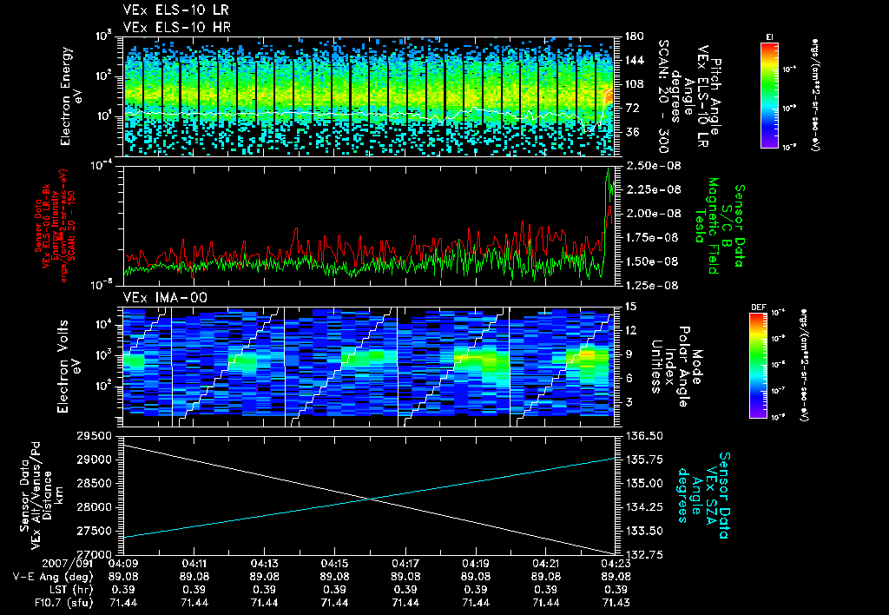
Task: Click the 29500 altitude tick label
Action: click(94, 436)
